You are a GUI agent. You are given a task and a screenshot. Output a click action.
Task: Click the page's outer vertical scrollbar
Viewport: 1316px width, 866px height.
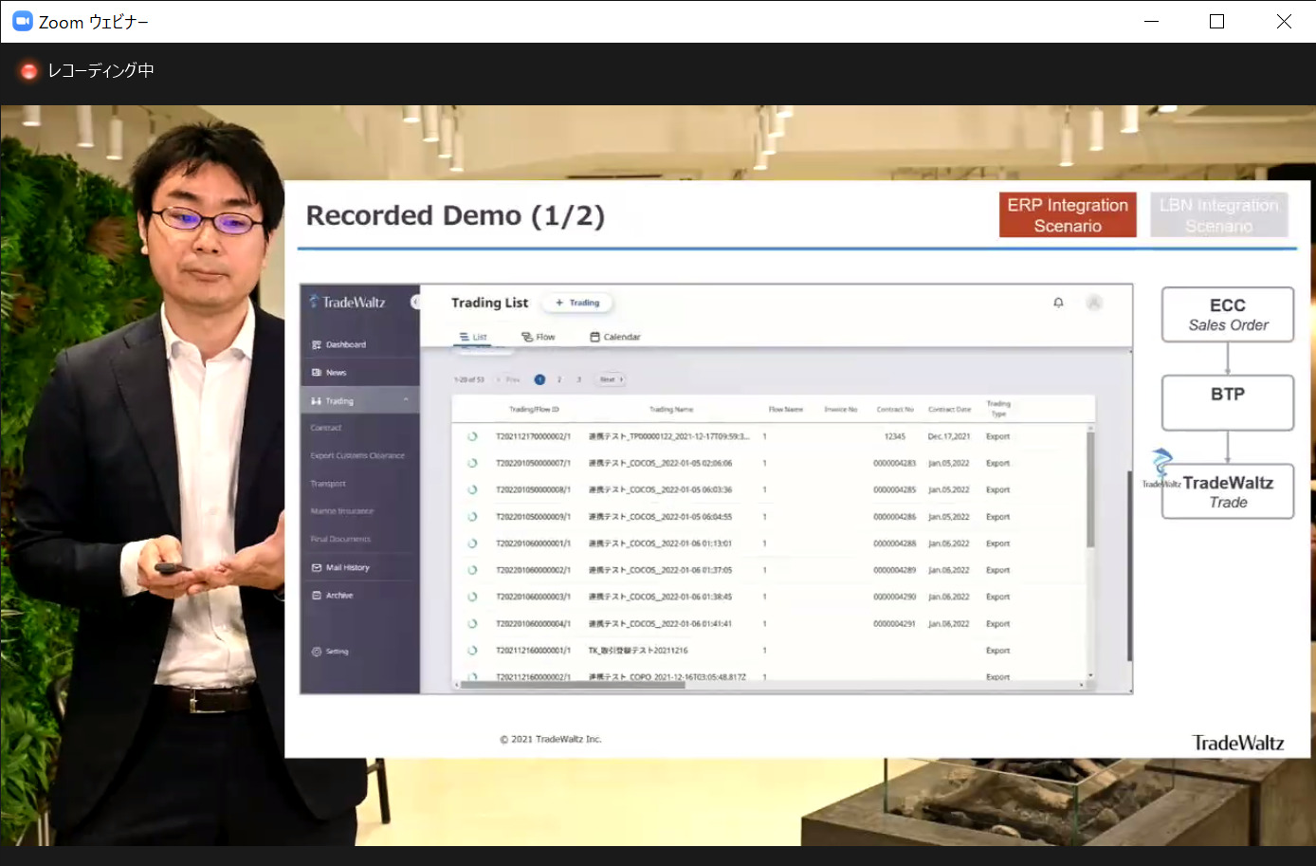tap(1129, 566)
